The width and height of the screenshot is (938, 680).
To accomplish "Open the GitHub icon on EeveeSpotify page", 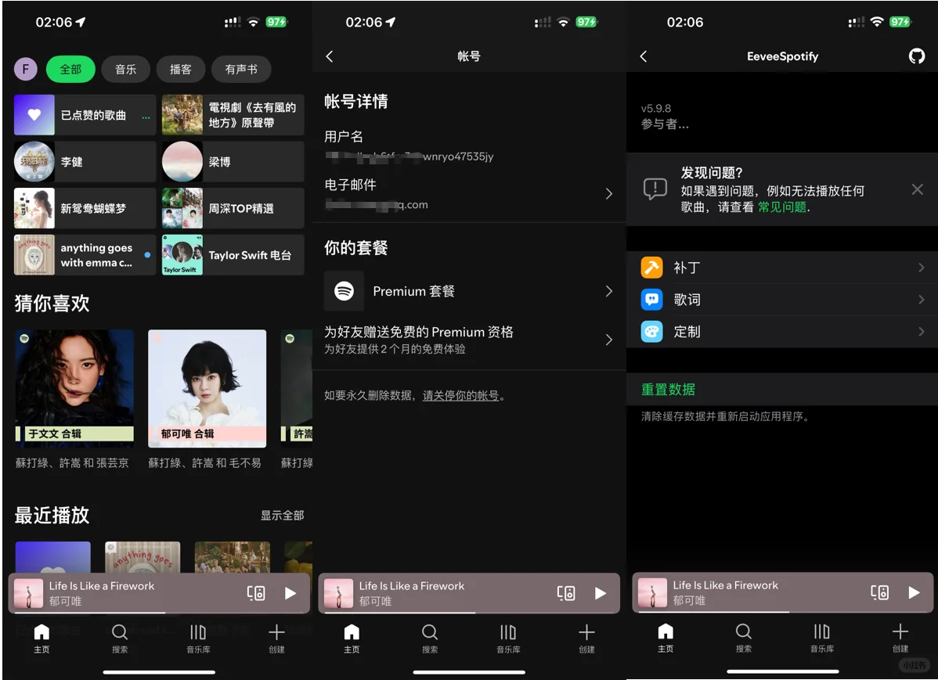I will click(917, 56).
